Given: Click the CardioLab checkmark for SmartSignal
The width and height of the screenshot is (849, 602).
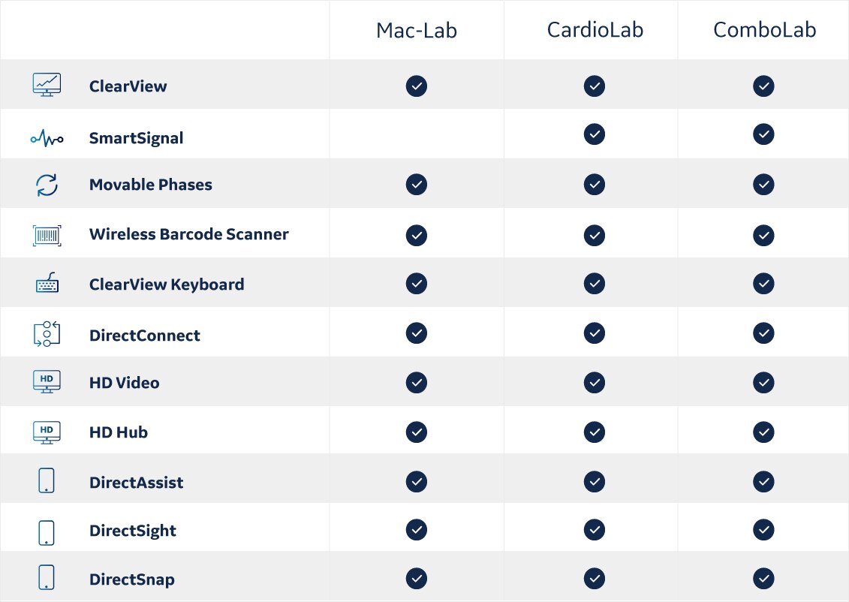Looking at the screenshot, I should click(595, 134).
